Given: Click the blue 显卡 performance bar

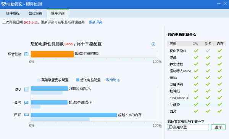Looking at the screenshot, I should pyautogui.click(x=49, y=102).
